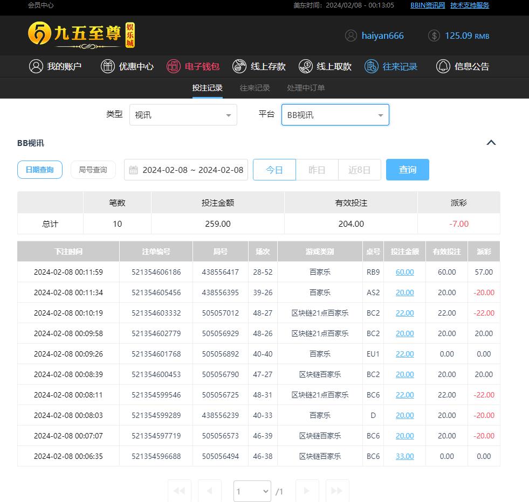Open the transaction records icon
529x502 pixels.
pos(372,66)
